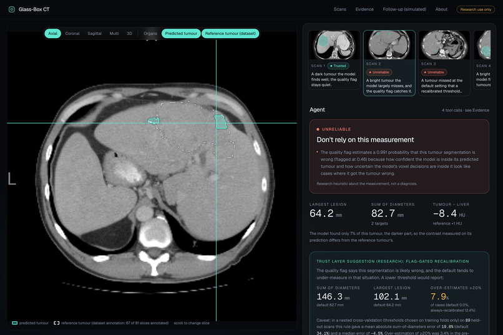The image size is (503, 335).
Task: Click the 'reference +1 HU' label
Action: click(447, 223)
